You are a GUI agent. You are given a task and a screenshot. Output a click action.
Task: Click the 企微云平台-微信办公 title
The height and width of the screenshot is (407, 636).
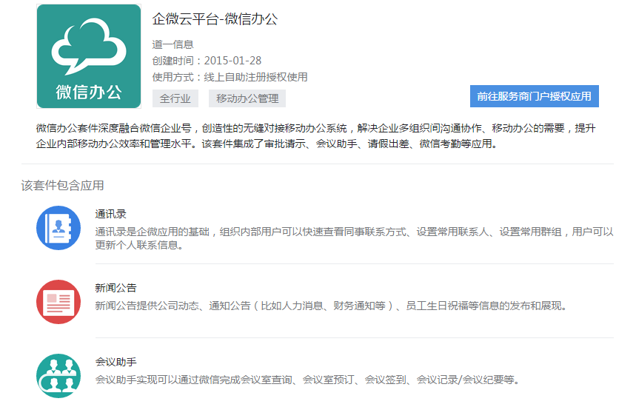[215, 19]
